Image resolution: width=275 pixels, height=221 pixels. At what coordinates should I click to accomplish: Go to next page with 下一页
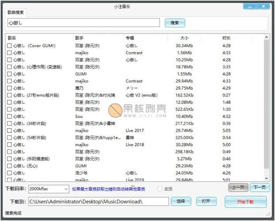260,187
